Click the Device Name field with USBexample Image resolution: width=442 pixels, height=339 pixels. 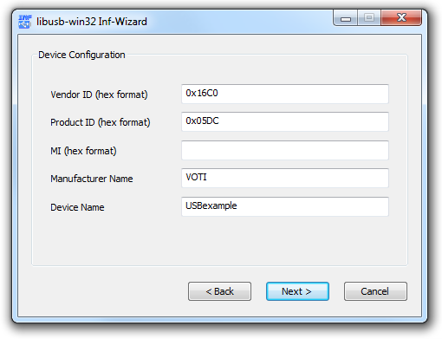[x=285, y=206]
